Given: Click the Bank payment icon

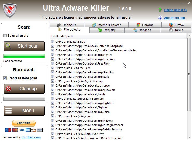Looking at the screenshot, I should point(40,130).
